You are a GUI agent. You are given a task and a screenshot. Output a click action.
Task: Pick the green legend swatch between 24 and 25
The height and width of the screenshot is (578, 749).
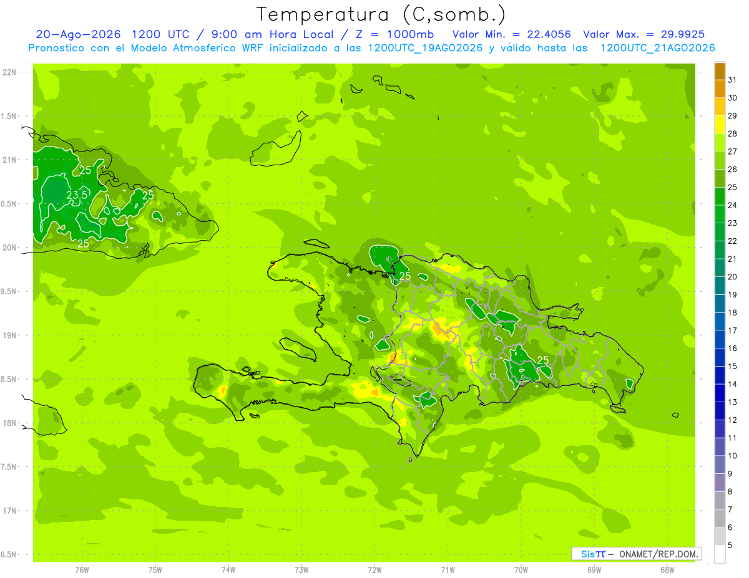click(720, 196)
